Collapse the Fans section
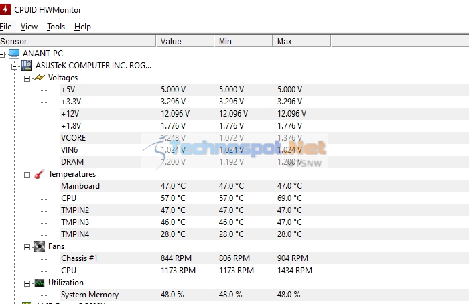The height and width of the screenshot is (304, 469). (x=27, y=247)
